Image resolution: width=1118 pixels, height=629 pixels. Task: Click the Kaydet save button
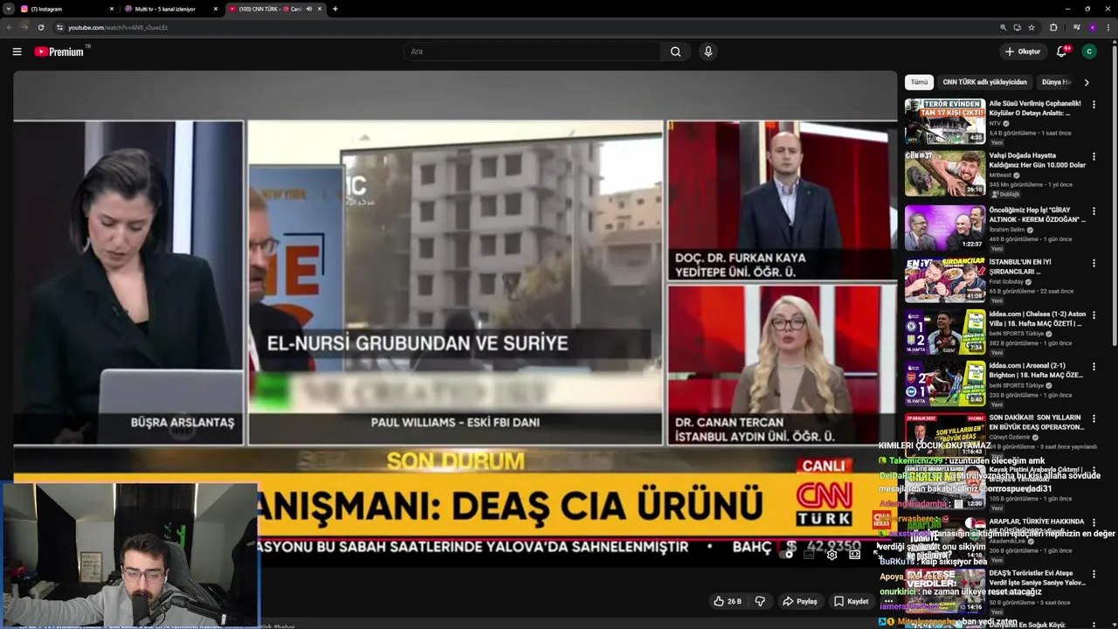[x=851, y=601]
